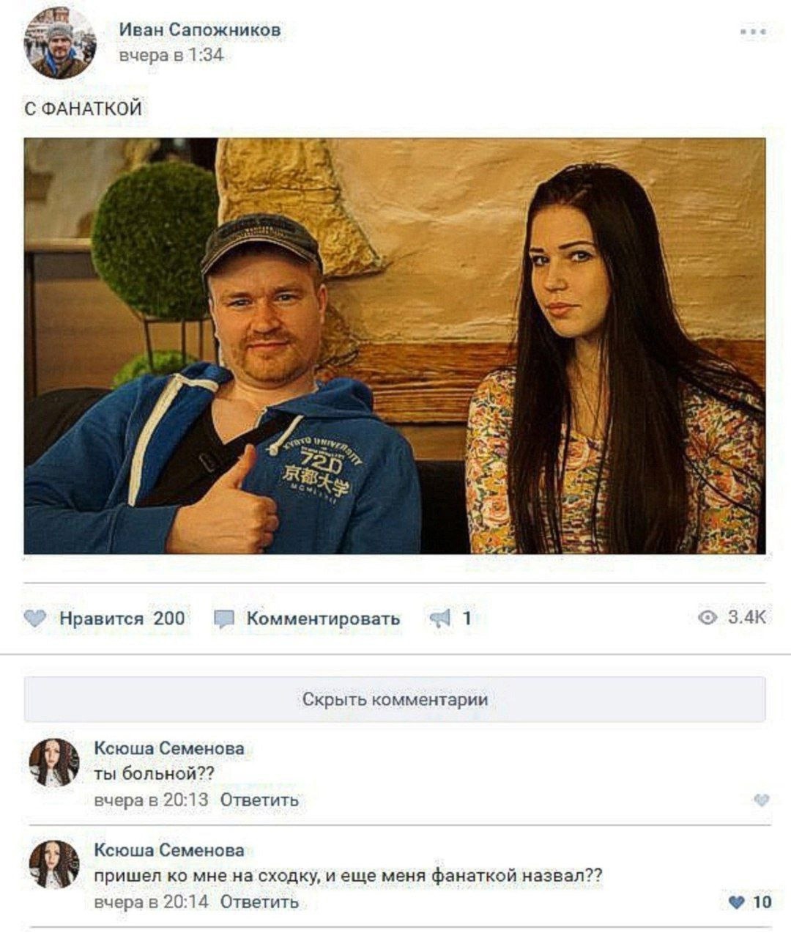This screenshot has width=791, height=933.
Task: Click the Нравится like label
Action: point(102,618)
